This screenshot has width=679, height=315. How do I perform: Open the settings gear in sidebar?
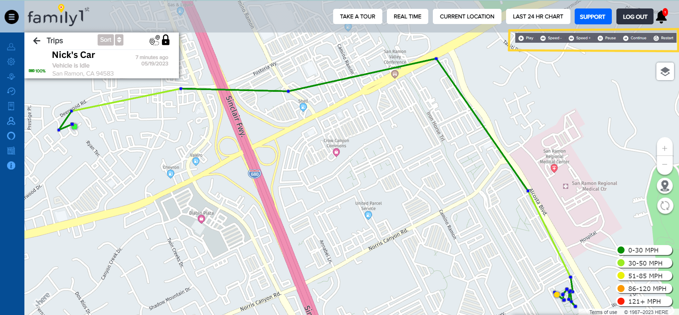[11, 61]
